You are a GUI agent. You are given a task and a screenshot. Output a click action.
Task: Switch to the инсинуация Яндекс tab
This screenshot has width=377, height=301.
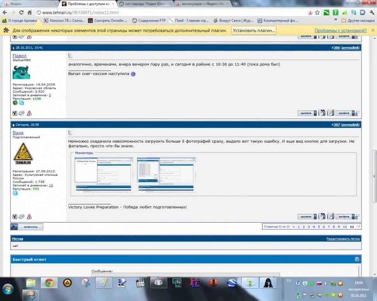click(202, 3)
